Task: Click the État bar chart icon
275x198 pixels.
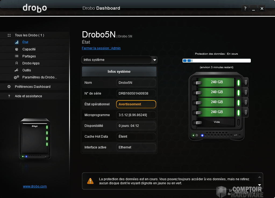Action: pyautogui.click(x=17, y=42)
